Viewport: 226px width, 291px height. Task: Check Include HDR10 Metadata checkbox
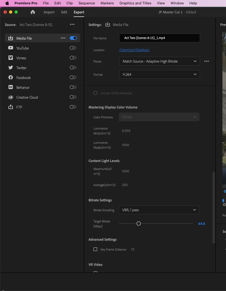[95, 93]
